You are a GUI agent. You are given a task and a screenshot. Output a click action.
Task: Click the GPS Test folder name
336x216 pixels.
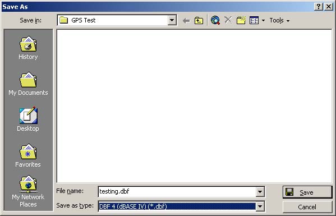click(84, 20)
